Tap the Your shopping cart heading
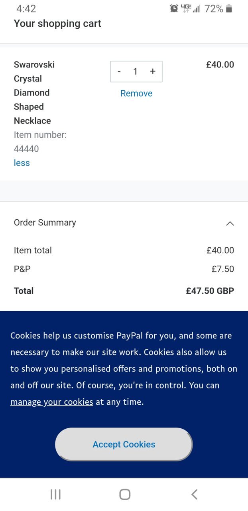Screen dimensions: 248x511 pos(57,24)
